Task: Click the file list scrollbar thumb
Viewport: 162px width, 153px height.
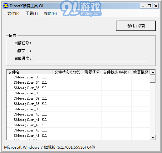Action: 153,79
